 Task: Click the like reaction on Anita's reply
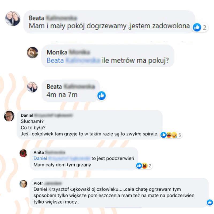(x=139, y=166)
